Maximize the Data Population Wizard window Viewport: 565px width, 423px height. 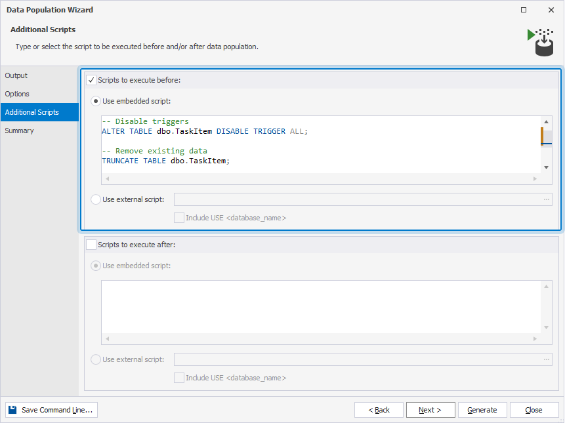point(524,10)
